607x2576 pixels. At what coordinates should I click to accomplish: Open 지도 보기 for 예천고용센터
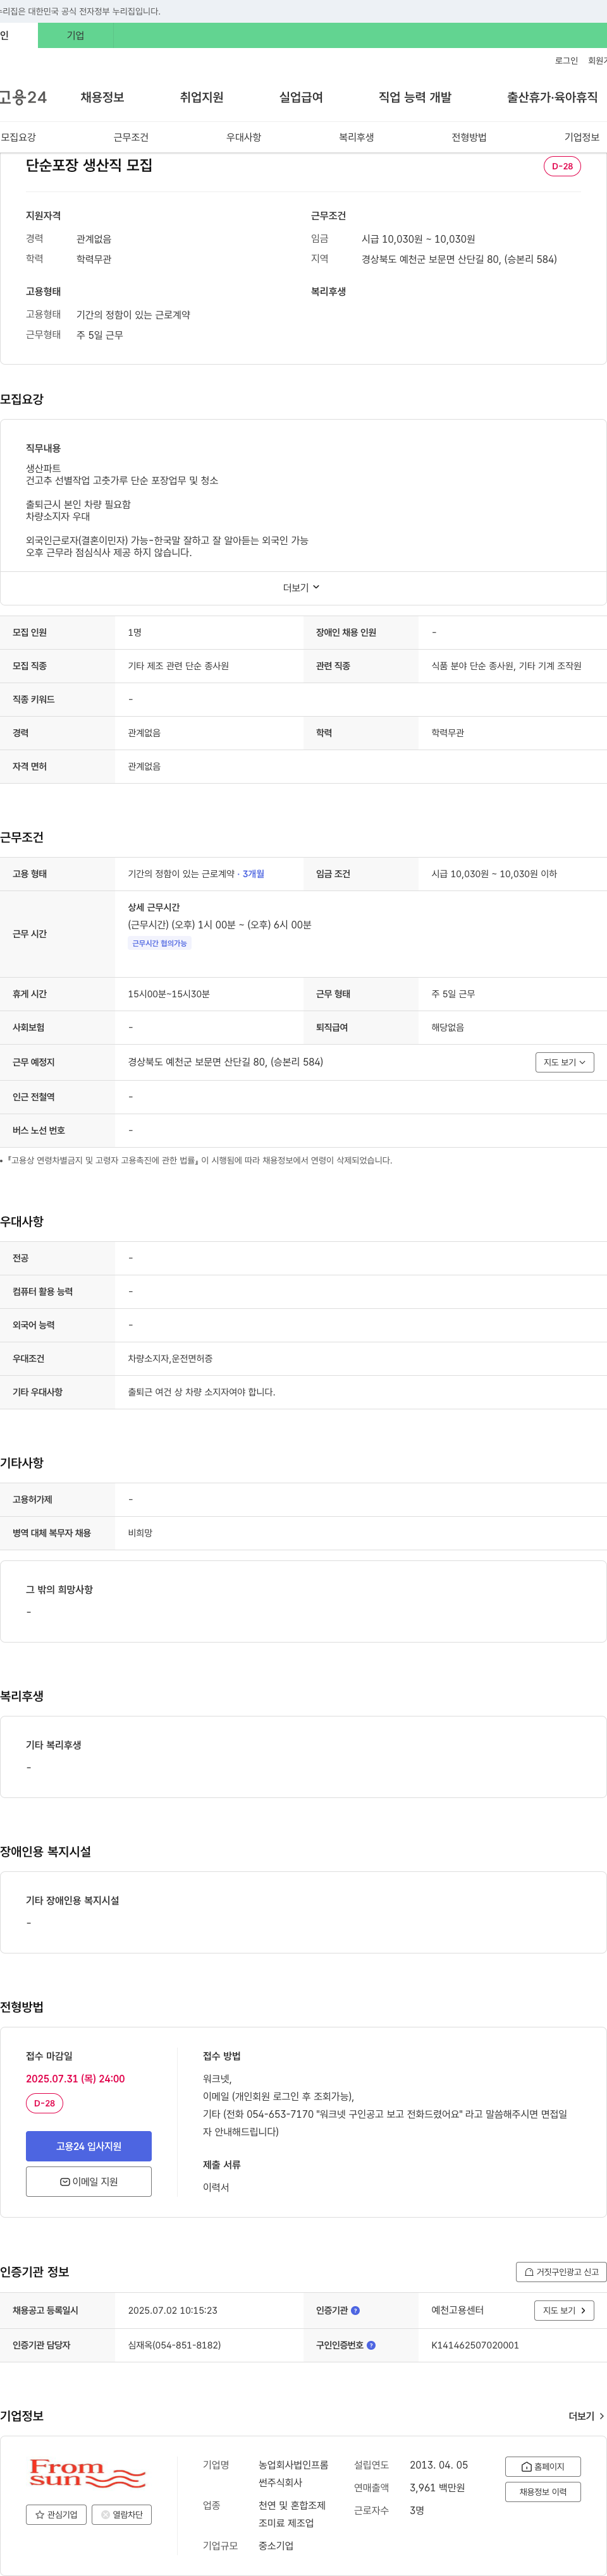(565, 2311)
